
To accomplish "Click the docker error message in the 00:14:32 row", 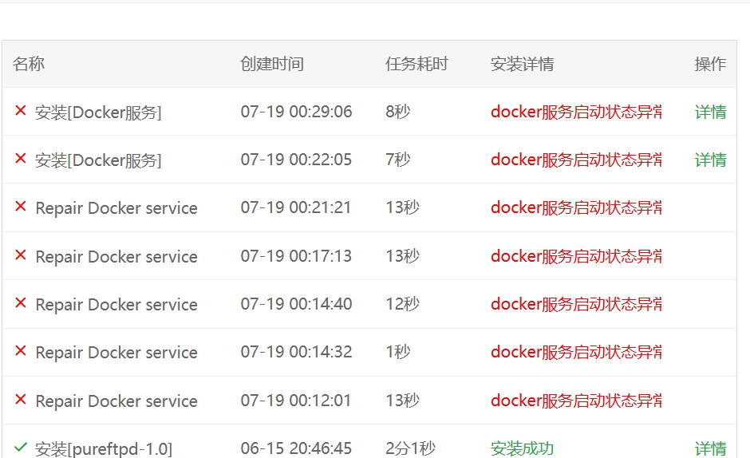I will pyautogui.click(x=576, y=352).
